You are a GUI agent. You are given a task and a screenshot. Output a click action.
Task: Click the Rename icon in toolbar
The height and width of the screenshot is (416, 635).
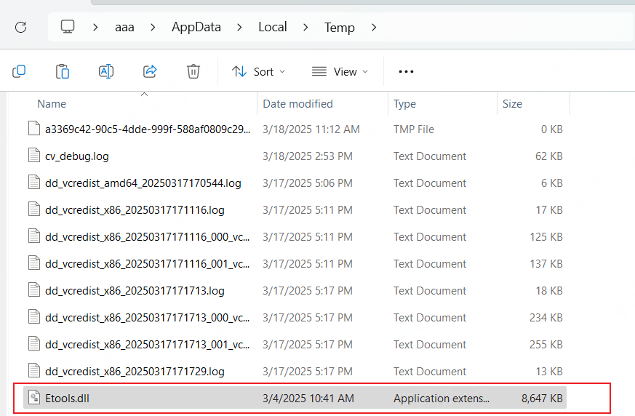106,71
